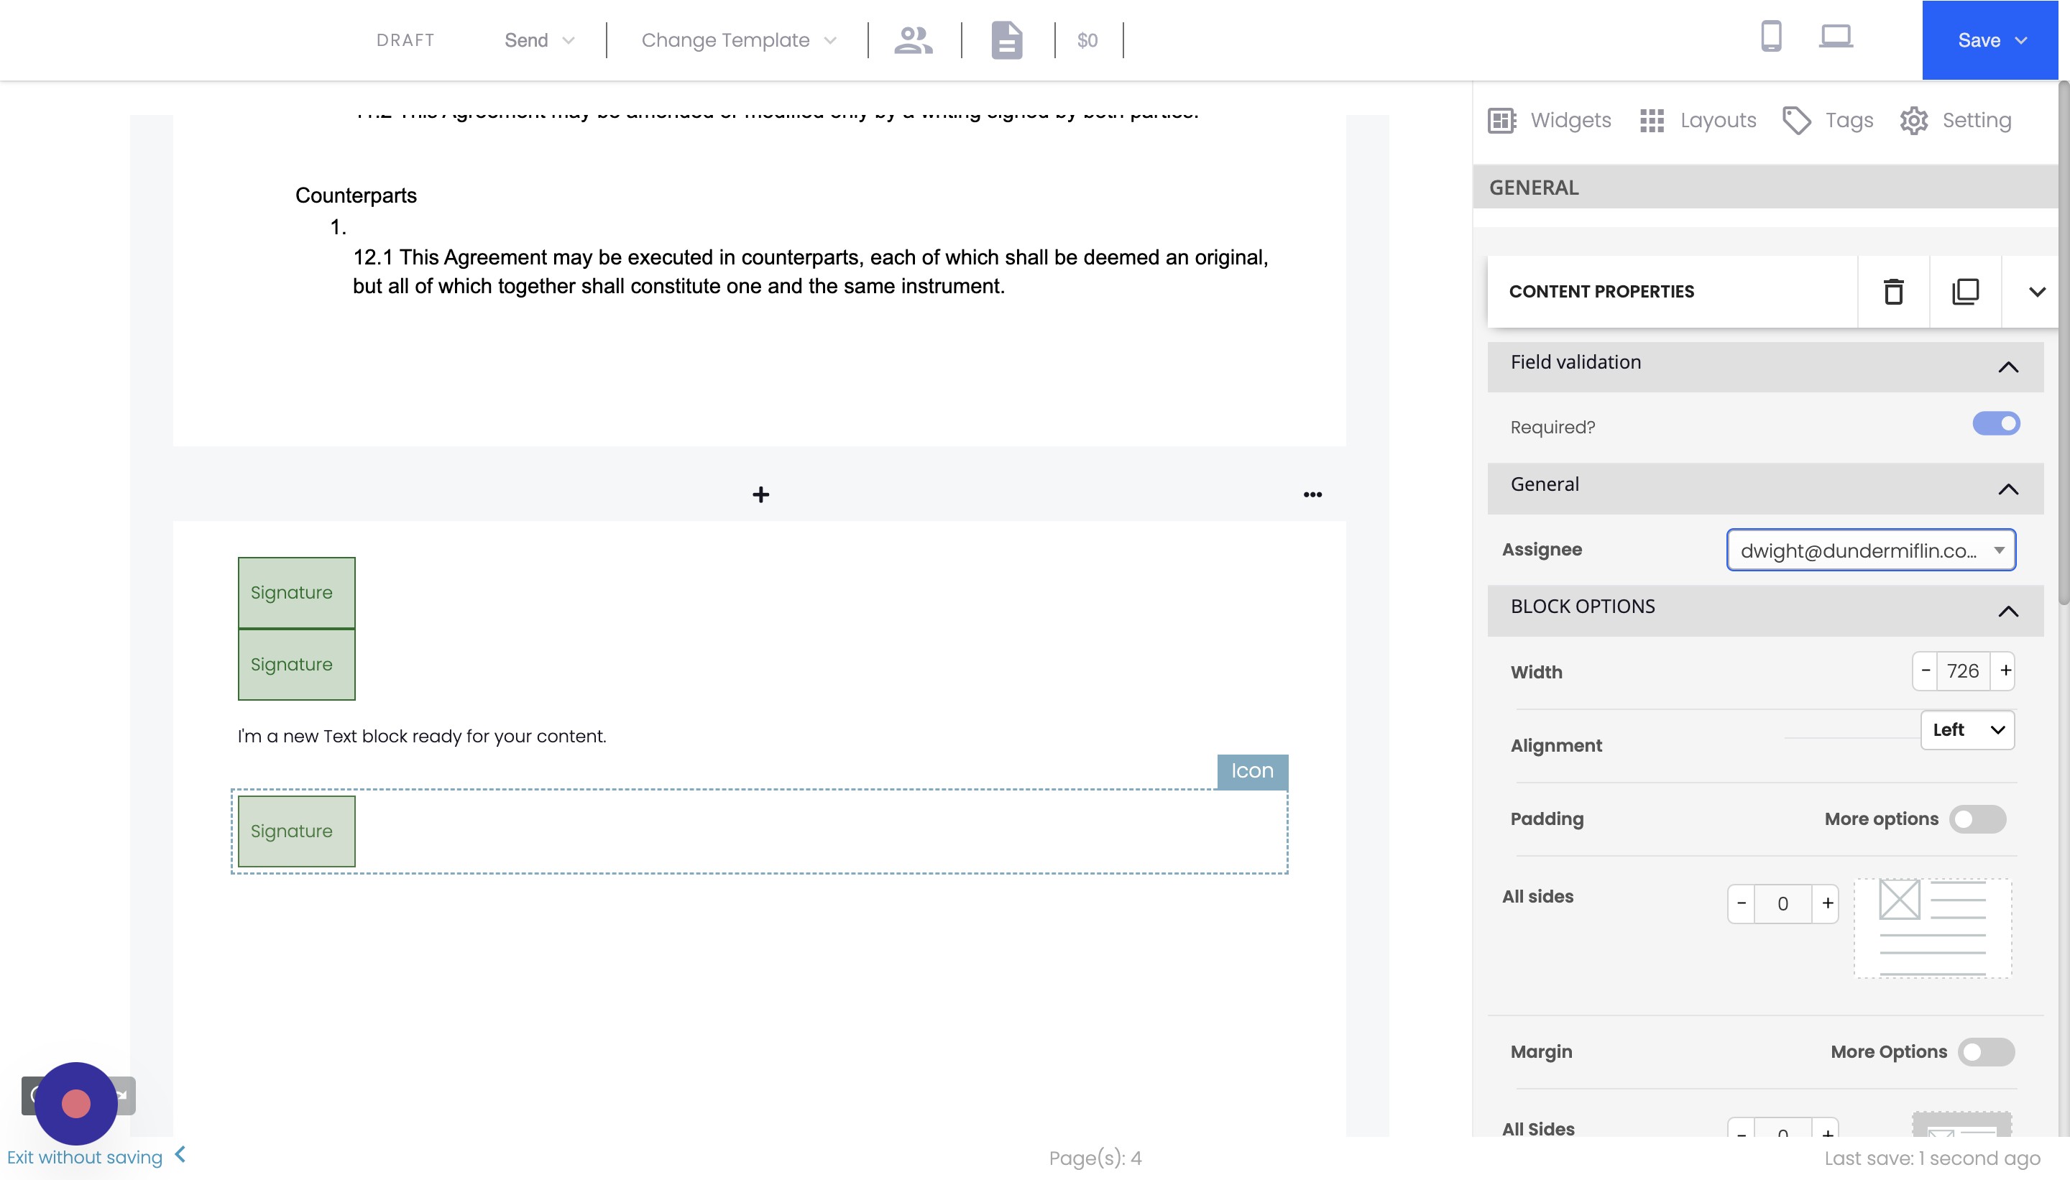Viewport: 2070px width, 1180px height.
Task: Increase Width with plus stepper
Action: pyautogui.click(x=2005, y=671)
